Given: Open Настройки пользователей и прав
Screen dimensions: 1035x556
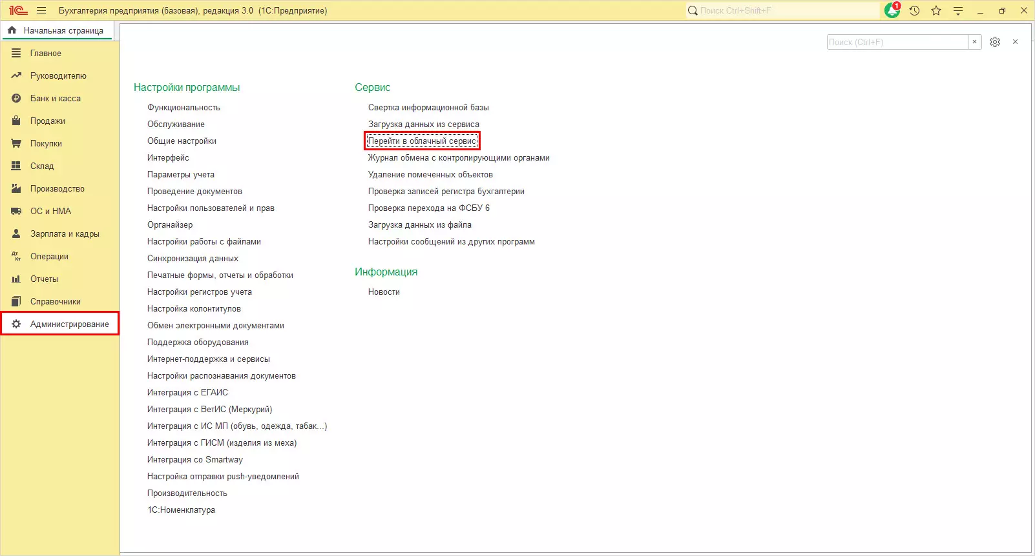Looking at the screenshot, I should click(211, 208).
